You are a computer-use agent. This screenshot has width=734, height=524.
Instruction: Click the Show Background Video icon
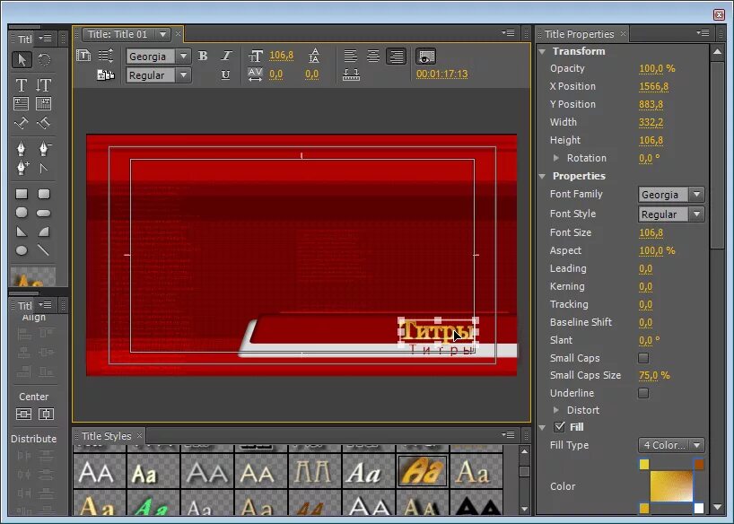[x=425, y=57]
